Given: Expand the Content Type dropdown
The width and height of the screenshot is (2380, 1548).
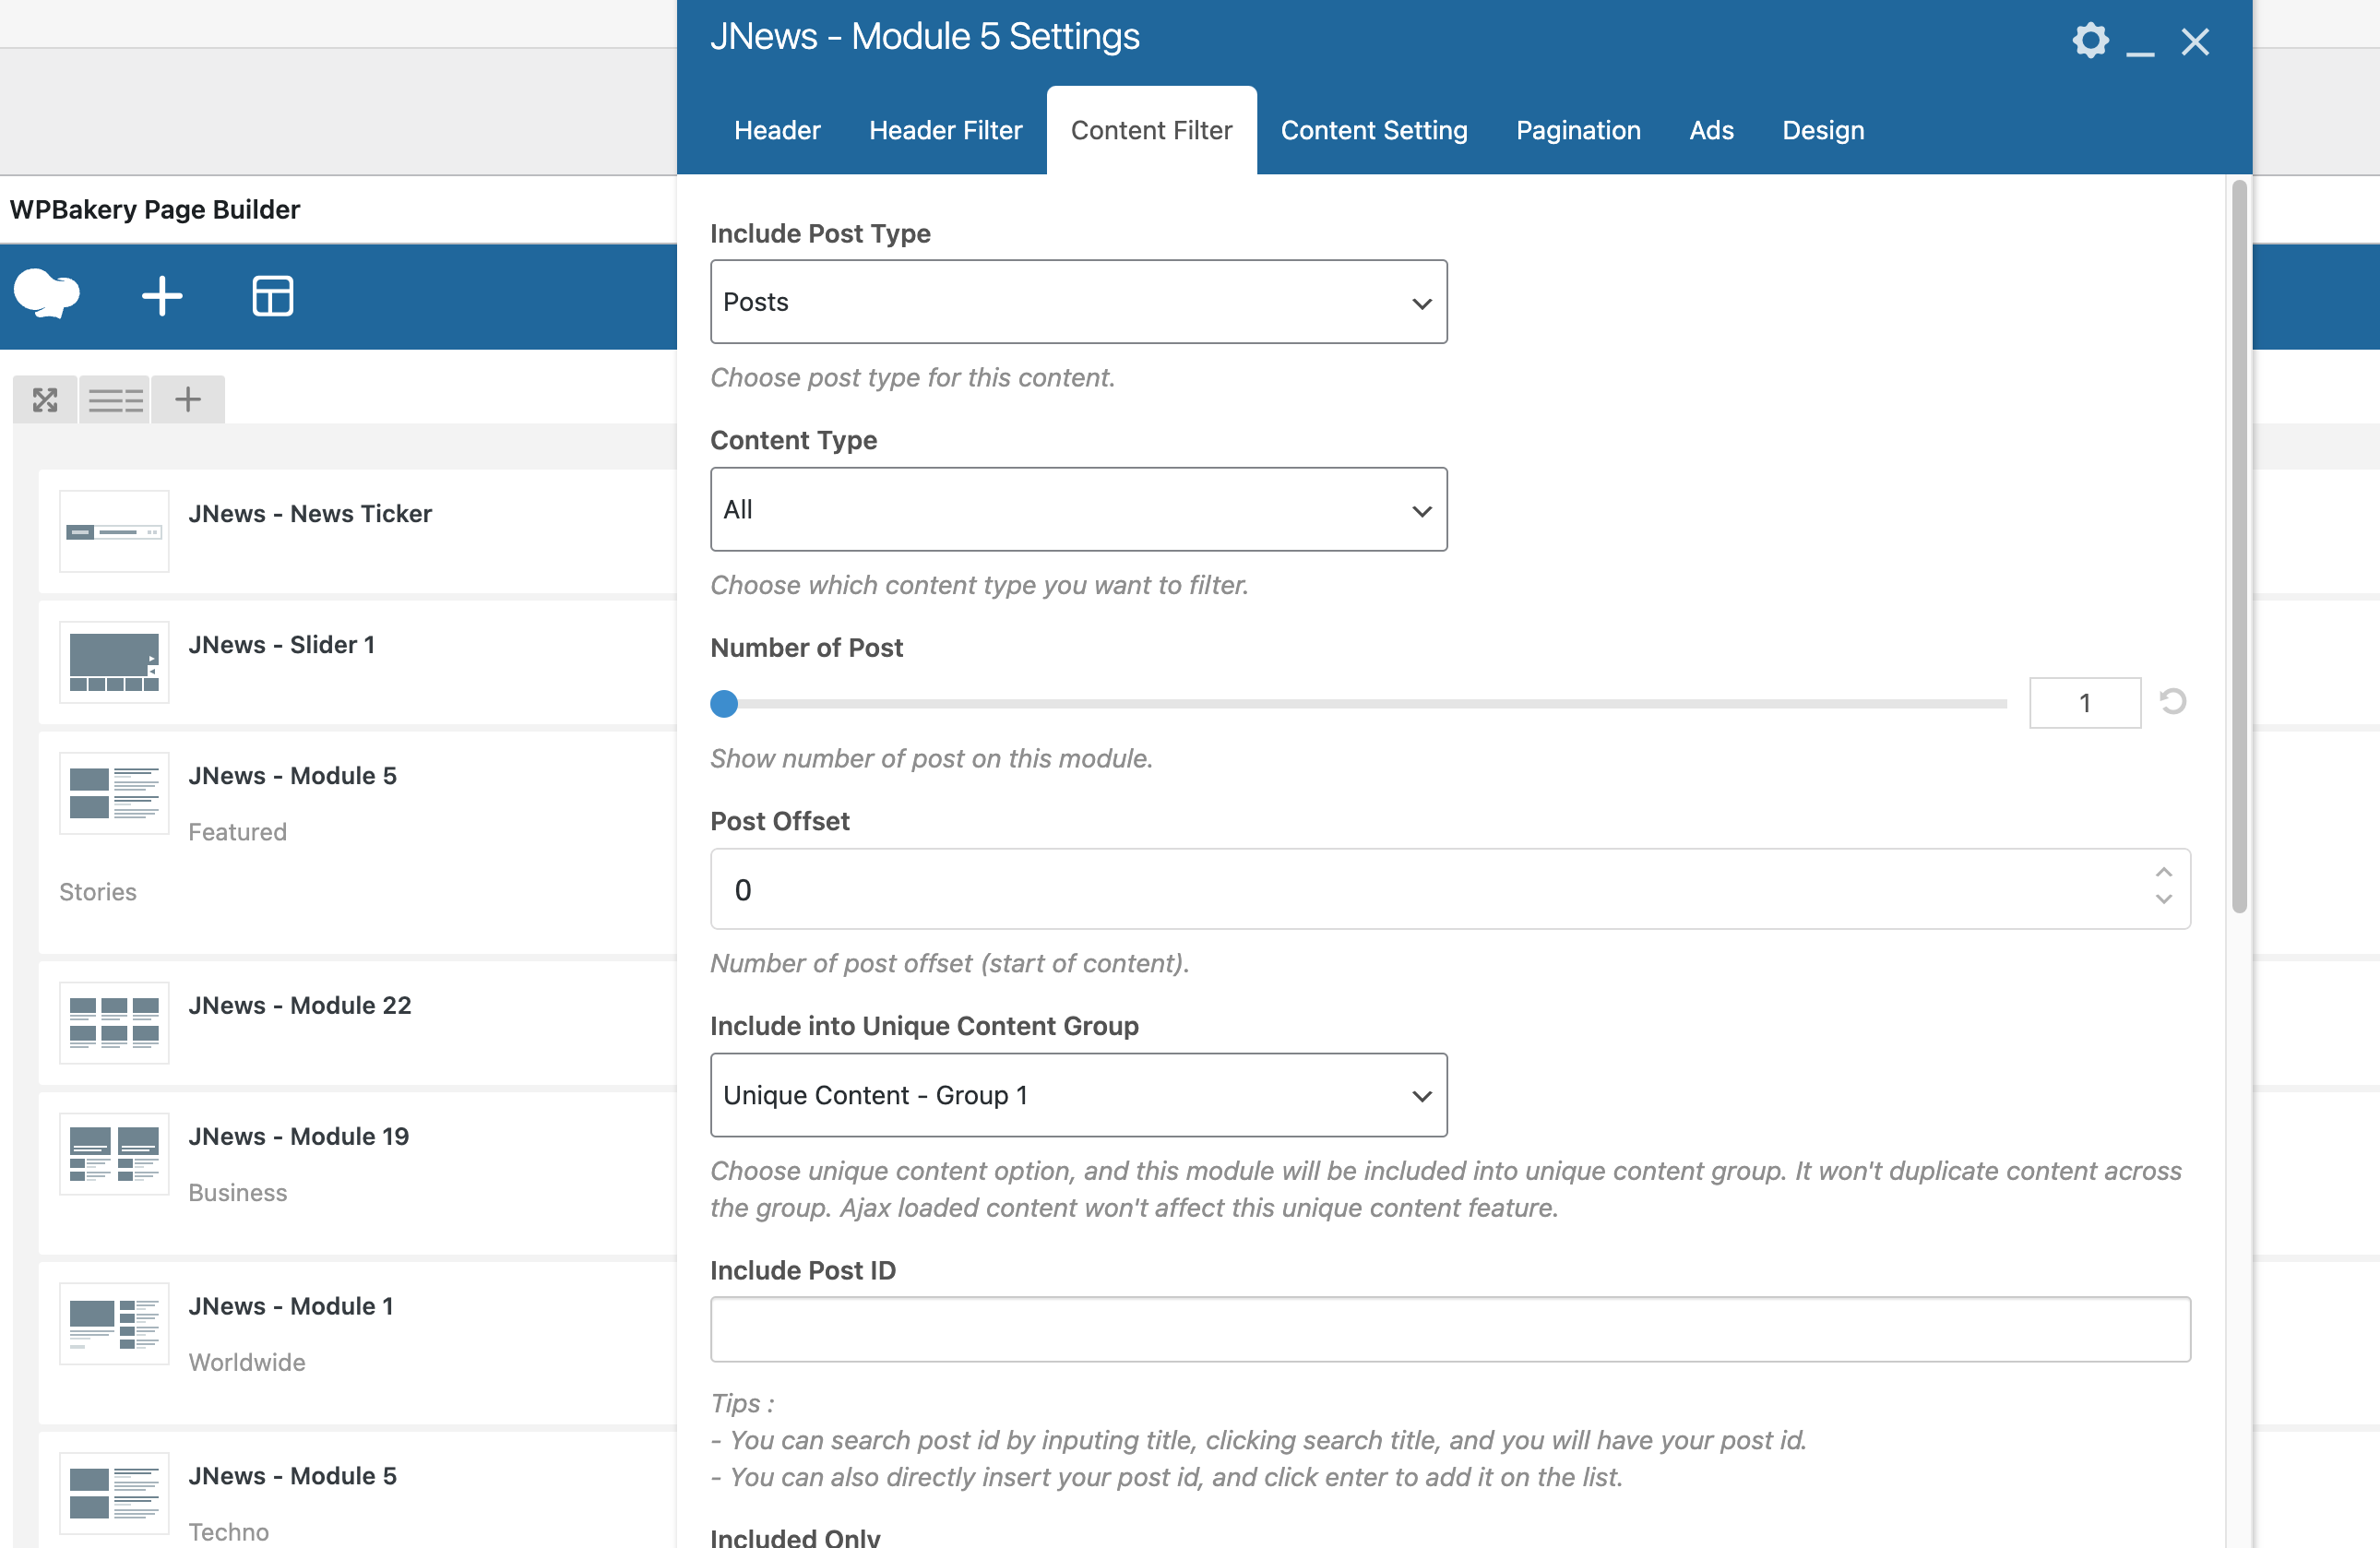Looking at the screenshot, I should coord(1078,509).
